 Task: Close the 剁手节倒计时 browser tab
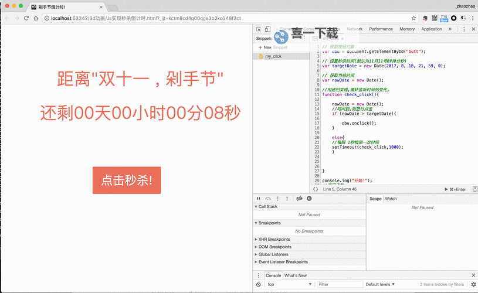pos(101,7)
